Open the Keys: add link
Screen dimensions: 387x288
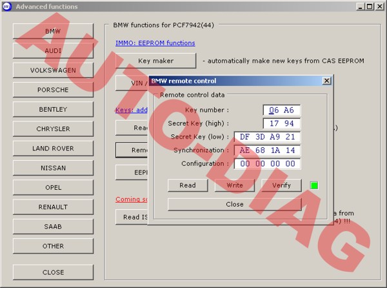click(132, 110)
